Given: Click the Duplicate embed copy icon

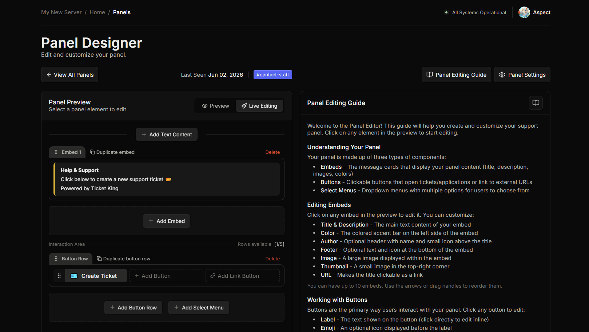Looking at the screenshot, I should point(92,152).
